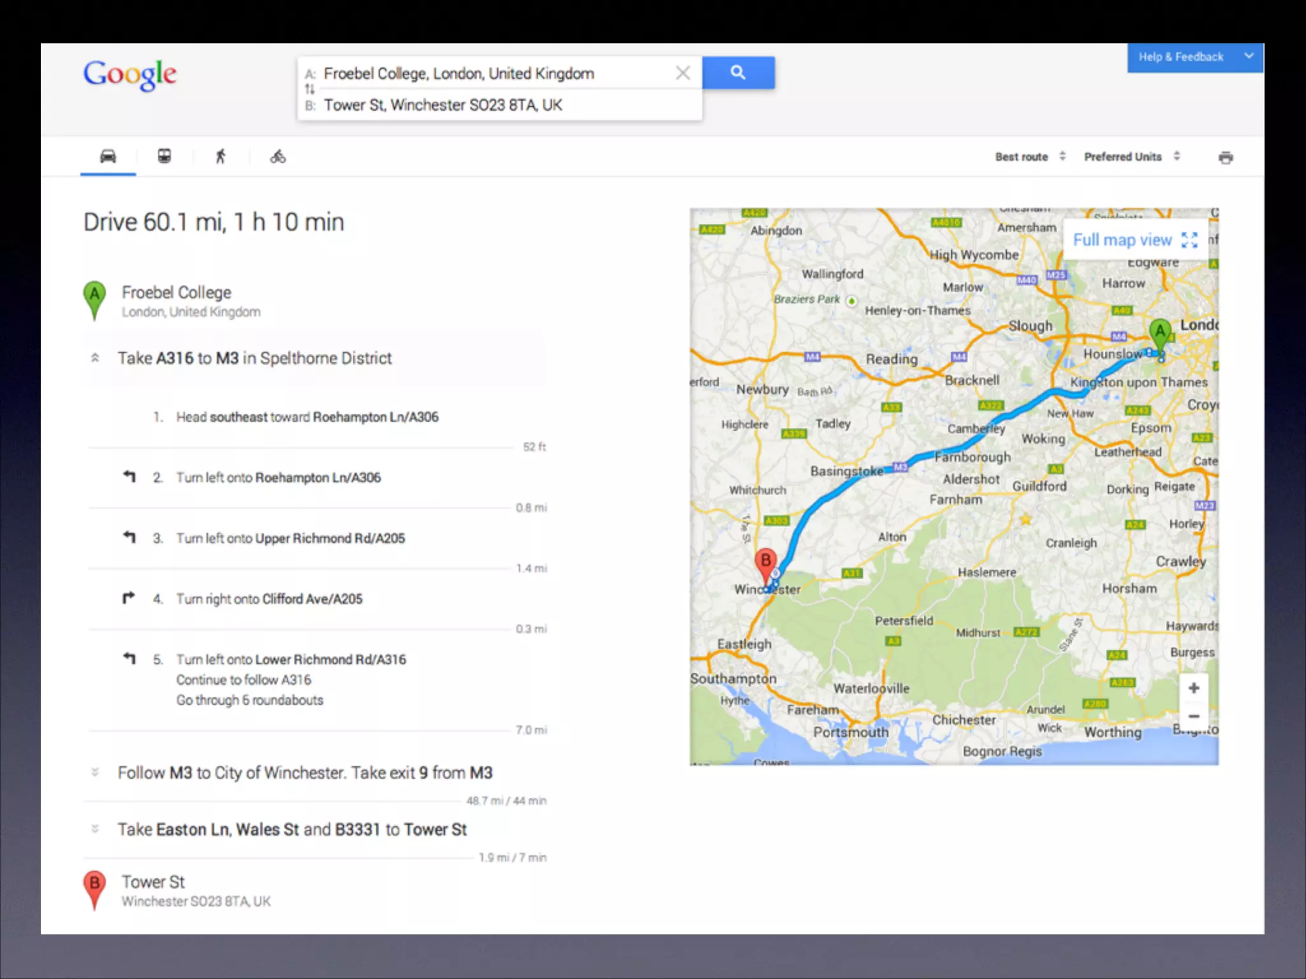This screenshot has width=1306, height=979.
Task: Expand the Take Easton Ln section
Action: (95, 829)
